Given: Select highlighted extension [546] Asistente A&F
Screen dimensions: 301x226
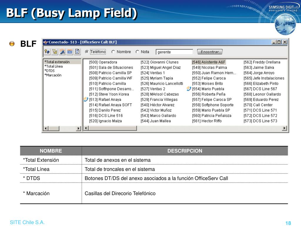Looking at the screenshot, I should pyautogui.click(x=209, y=62).
